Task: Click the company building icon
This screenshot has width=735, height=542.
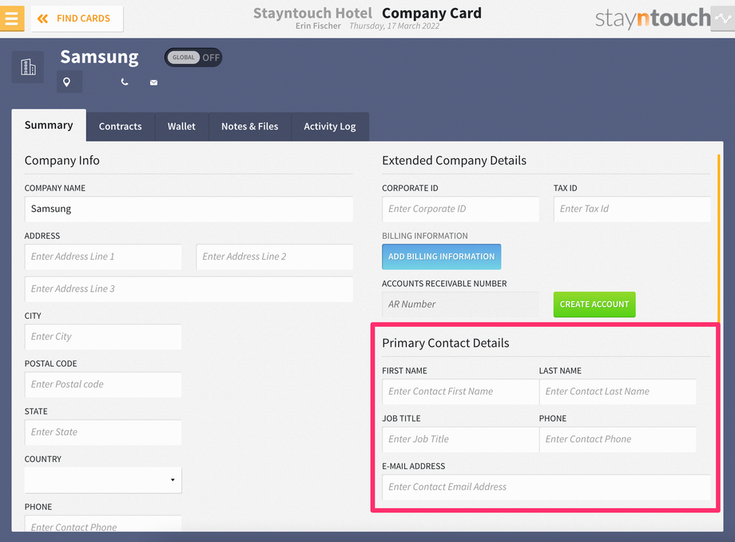Action: point(28,67)
